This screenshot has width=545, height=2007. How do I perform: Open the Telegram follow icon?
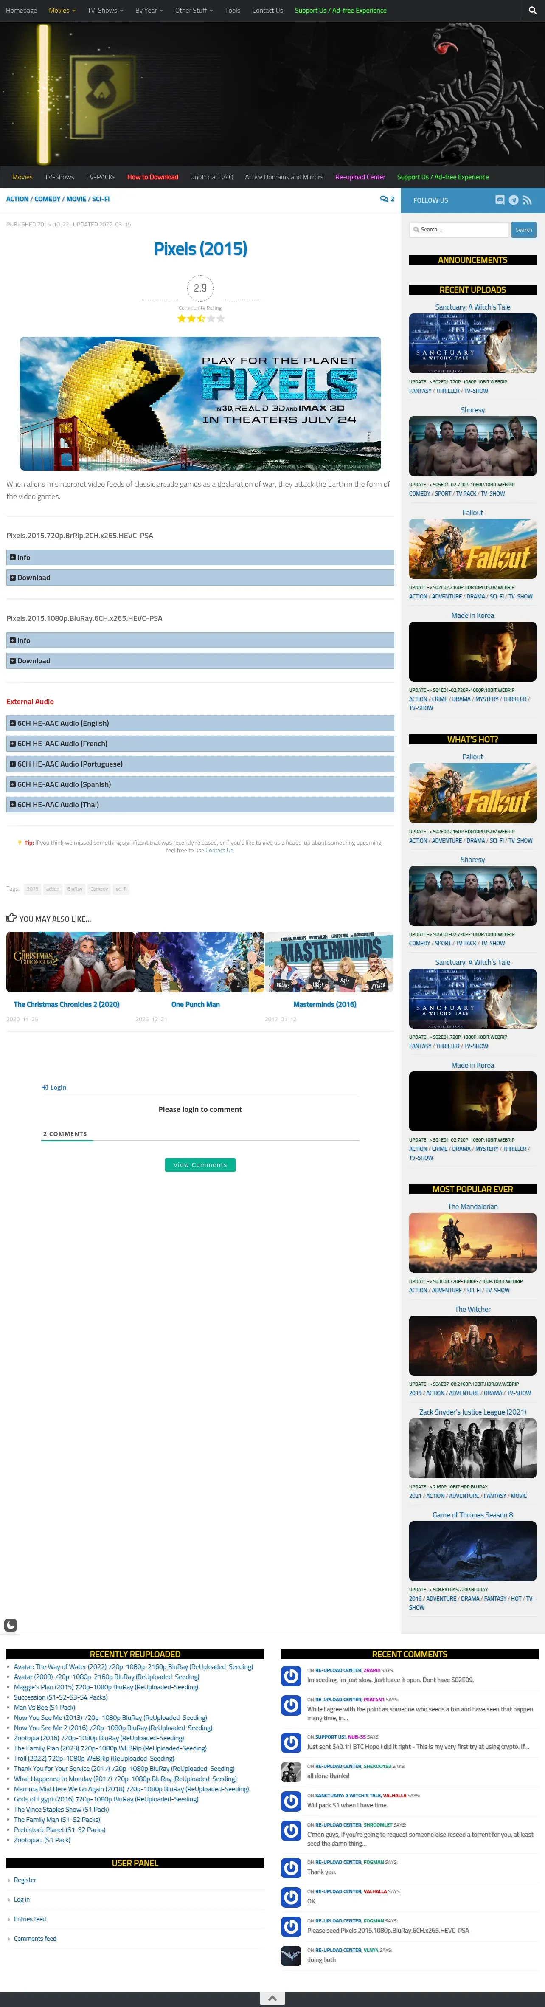(514, 200)
